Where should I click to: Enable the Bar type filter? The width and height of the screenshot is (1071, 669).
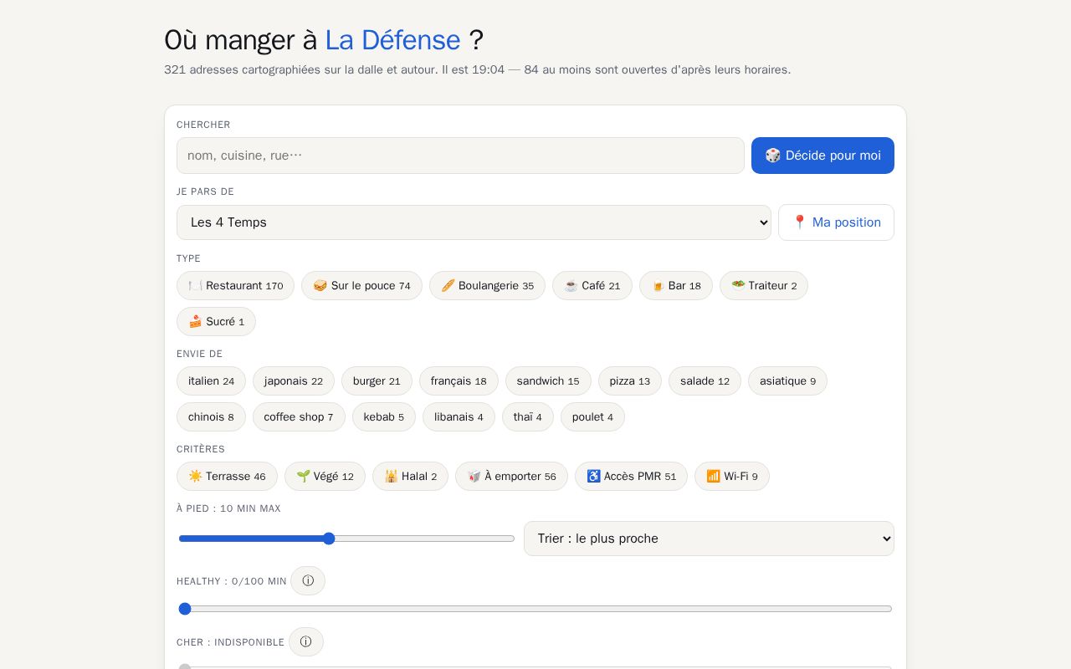point(676,286)
